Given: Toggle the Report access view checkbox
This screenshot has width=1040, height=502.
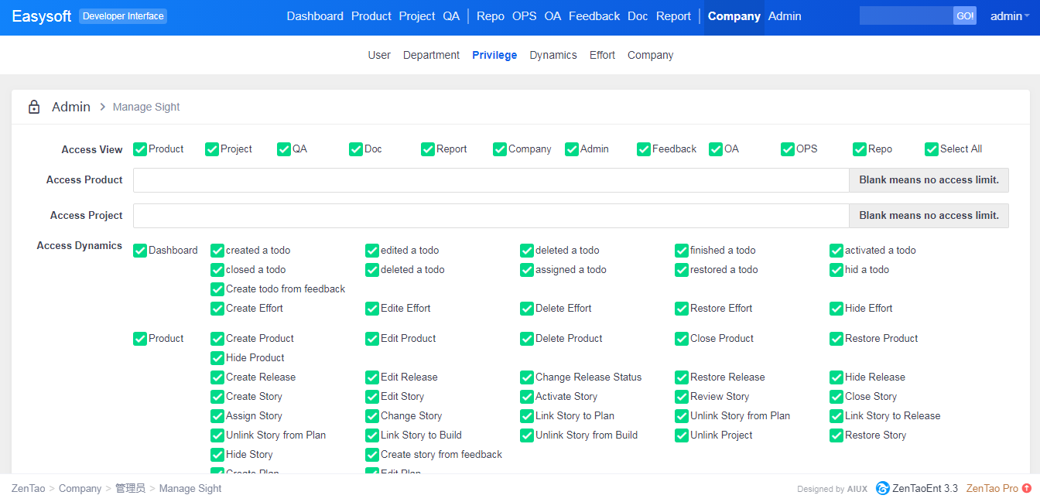Looking at the screenshot, I should coord(428,149).
